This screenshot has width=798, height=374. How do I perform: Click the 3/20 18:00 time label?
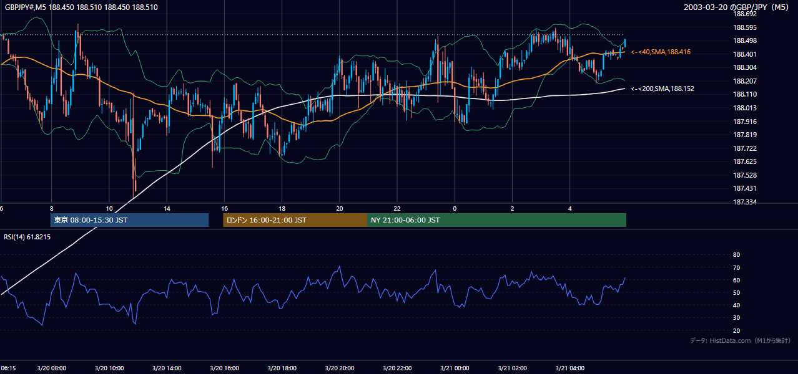point(282,368)
